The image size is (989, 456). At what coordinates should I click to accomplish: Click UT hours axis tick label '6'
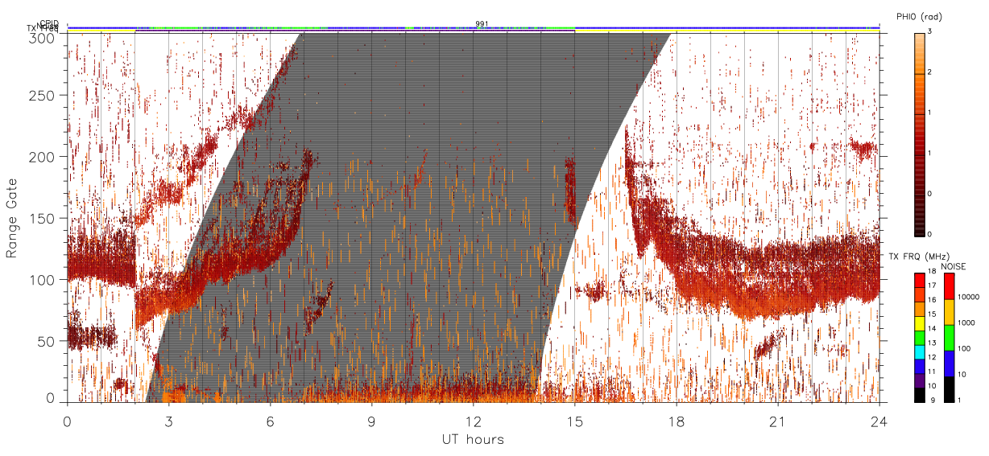coord(271,421)
